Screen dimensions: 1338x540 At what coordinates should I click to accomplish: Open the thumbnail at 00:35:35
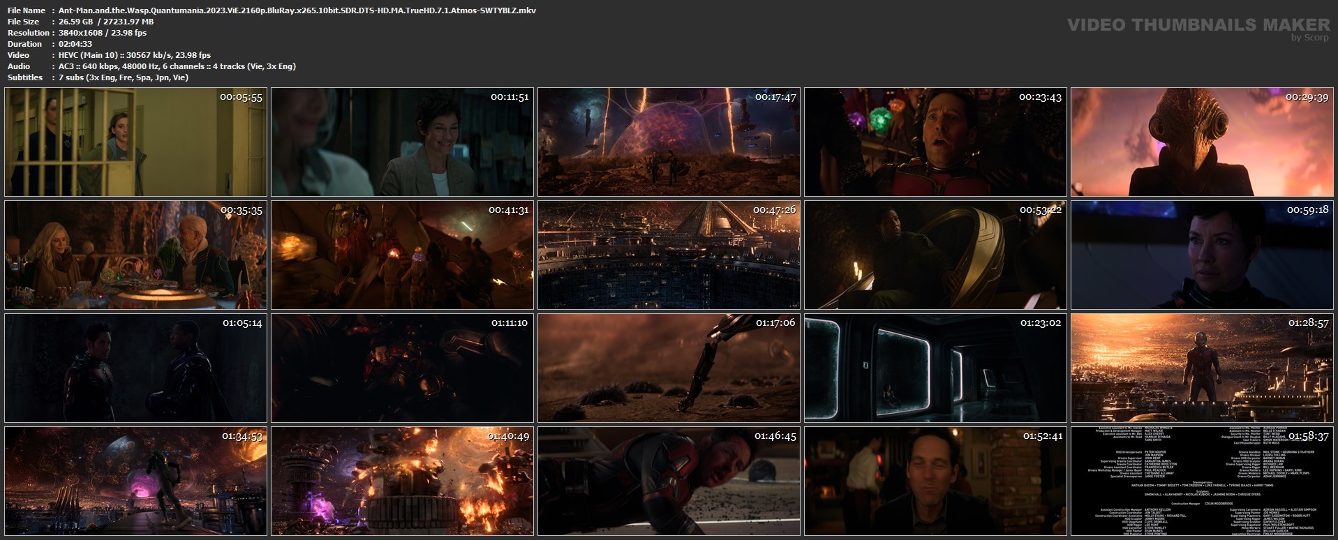click(135, 255)
